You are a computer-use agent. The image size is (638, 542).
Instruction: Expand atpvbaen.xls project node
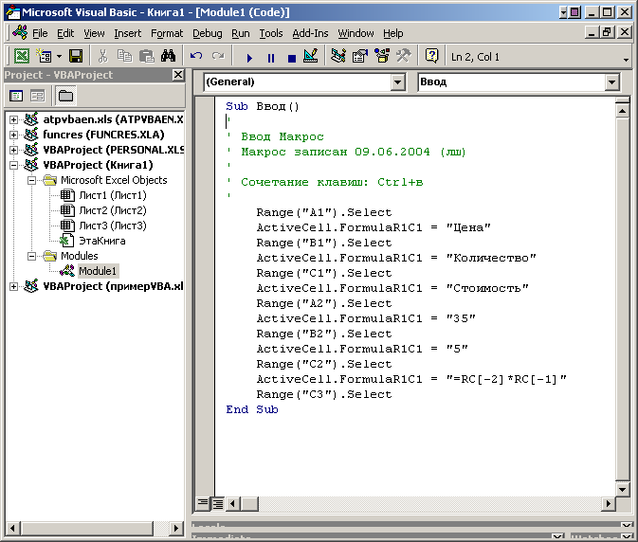coord(13,120)
